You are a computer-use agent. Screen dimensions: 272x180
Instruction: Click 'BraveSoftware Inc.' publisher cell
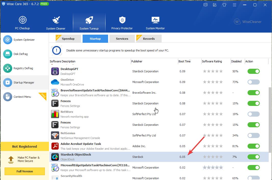pyautogui.click(x=144, y=93)
